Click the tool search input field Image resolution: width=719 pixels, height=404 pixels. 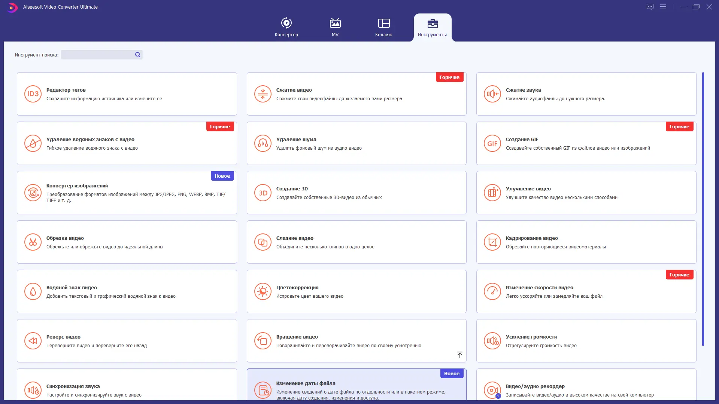point(97,55)
